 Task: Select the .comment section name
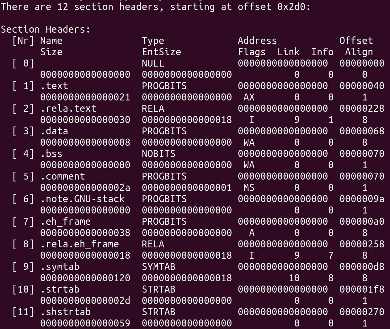62,176
